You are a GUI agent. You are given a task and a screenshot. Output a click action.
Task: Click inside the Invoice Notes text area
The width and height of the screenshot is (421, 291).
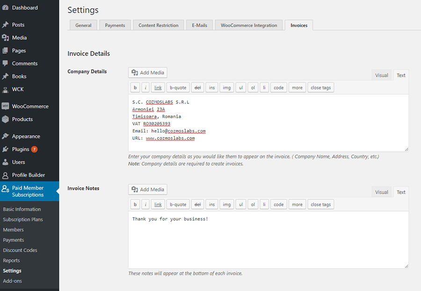(268, 240)
